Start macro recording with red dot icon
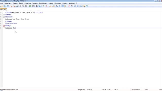The width and height of the screenshot is (162, 91). [69, 6]
